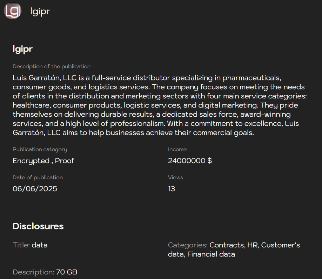
Task: Click the disclosure "Title: data" entry
Action: pos(30,245)
